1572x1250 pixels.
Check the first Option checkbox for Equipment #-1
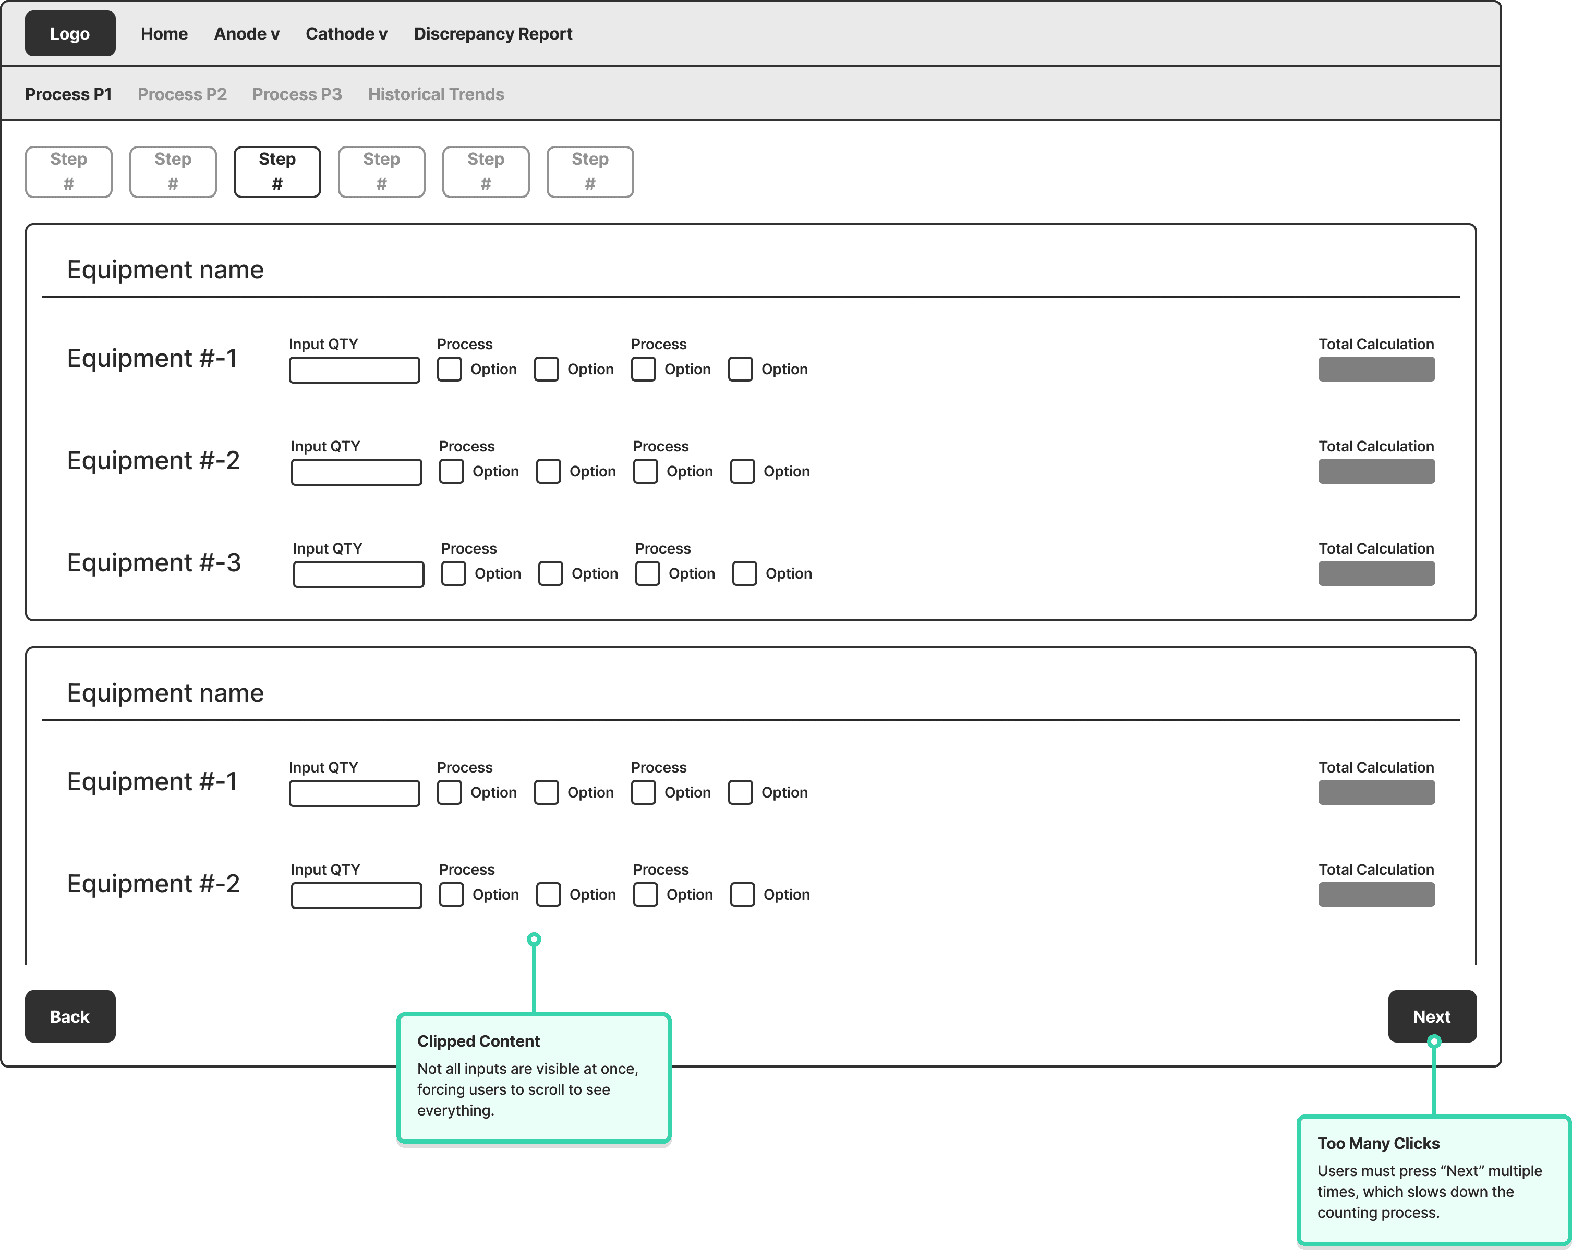tap(449, 369)
